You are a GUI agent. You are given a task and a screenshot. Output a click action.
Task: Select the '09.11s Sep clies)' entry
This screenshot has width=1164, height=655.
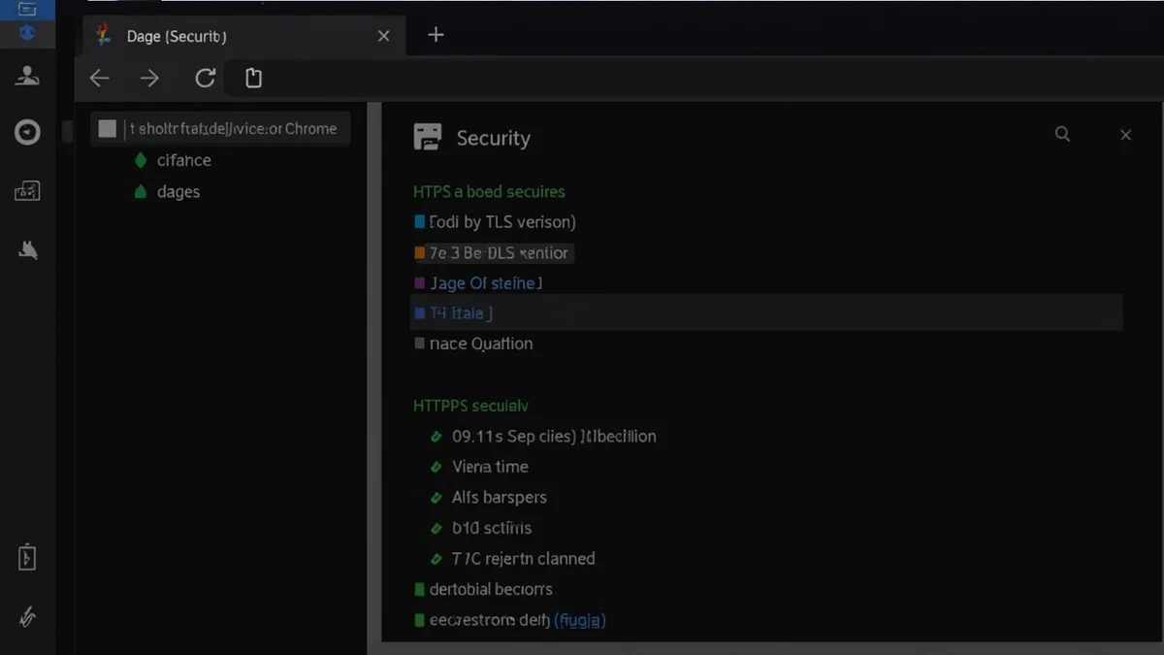coord(554,437)
